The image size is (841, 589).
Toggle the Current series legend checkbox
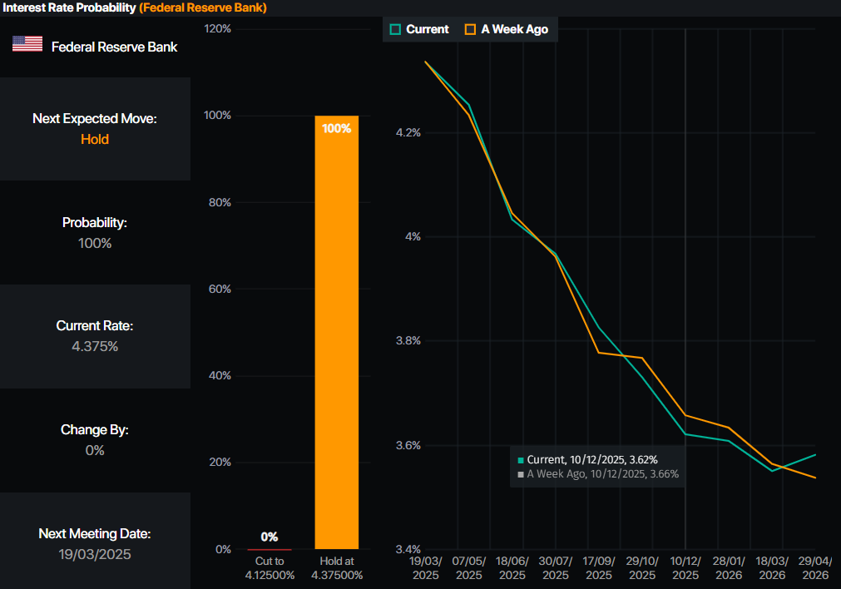[x=394, y=29]
